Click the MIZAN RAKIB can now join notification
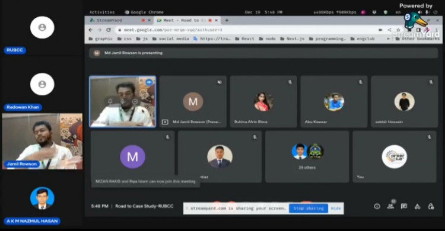 [145, 181]
